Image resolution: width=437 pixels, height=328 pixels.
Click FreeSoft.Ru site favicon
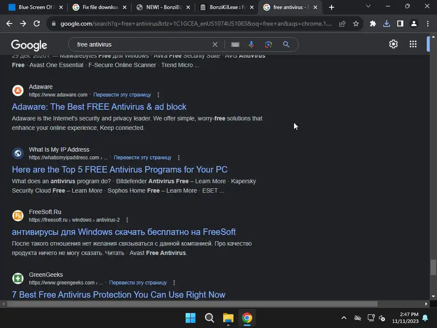coord(18,216)
